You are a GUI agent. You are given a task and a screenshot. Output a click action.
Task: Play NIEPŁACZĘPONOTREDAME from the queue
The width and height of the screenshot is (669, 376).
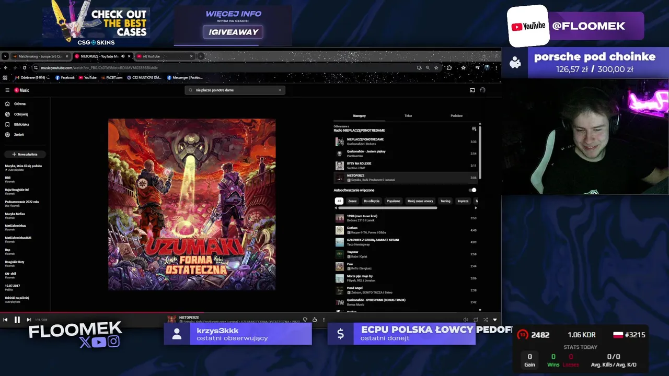point(405,142)
